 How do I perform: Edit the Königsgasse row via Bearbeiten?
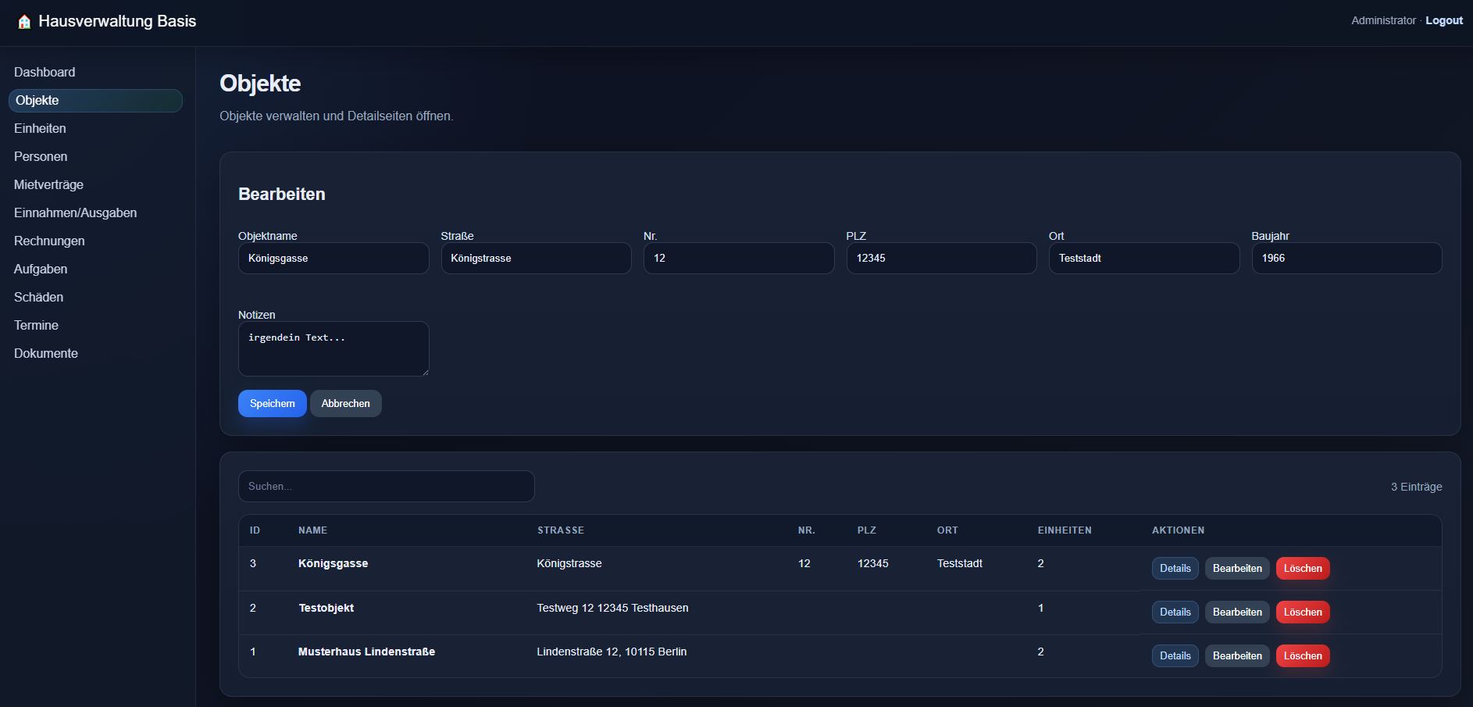pos(1237,568)
